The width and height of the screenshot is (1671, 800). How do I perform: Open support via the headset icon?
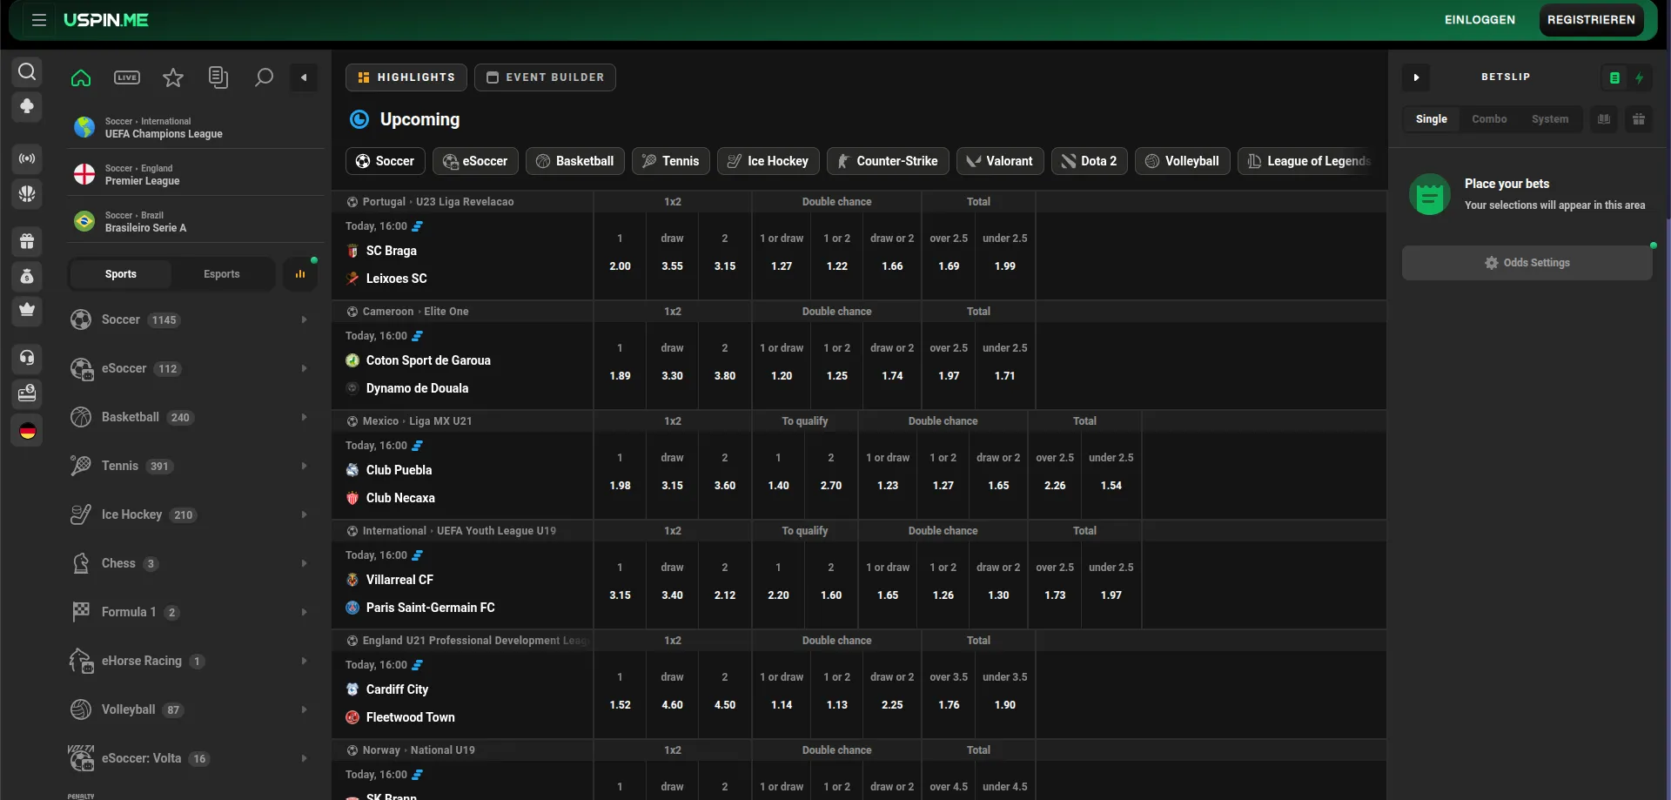click(x=27, y=357)
